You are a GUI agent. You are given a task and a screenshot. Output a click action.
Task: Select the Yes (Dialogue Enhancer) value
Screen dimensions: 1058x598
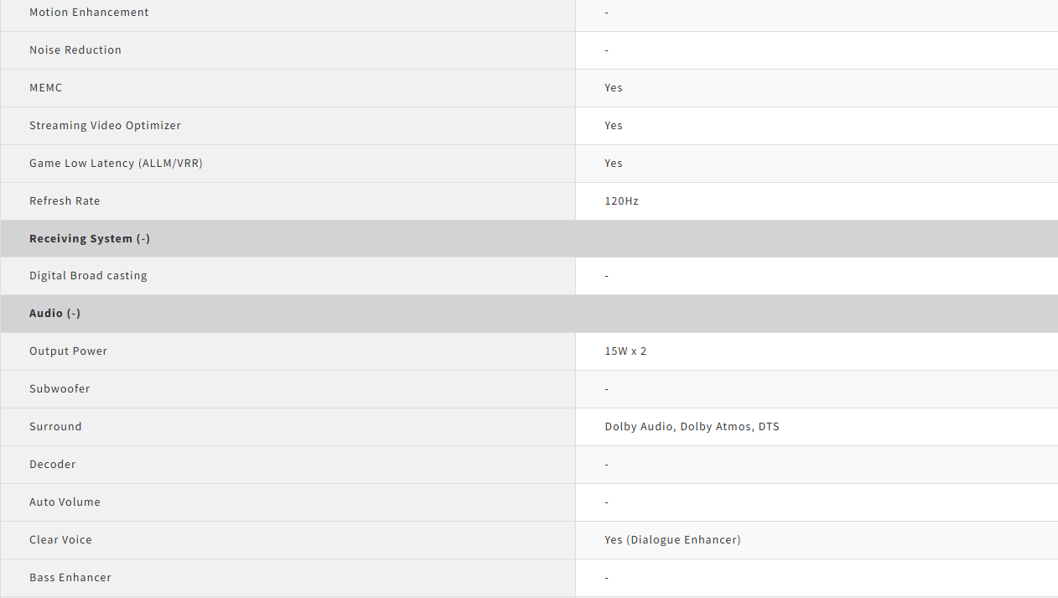click(672, 540)
